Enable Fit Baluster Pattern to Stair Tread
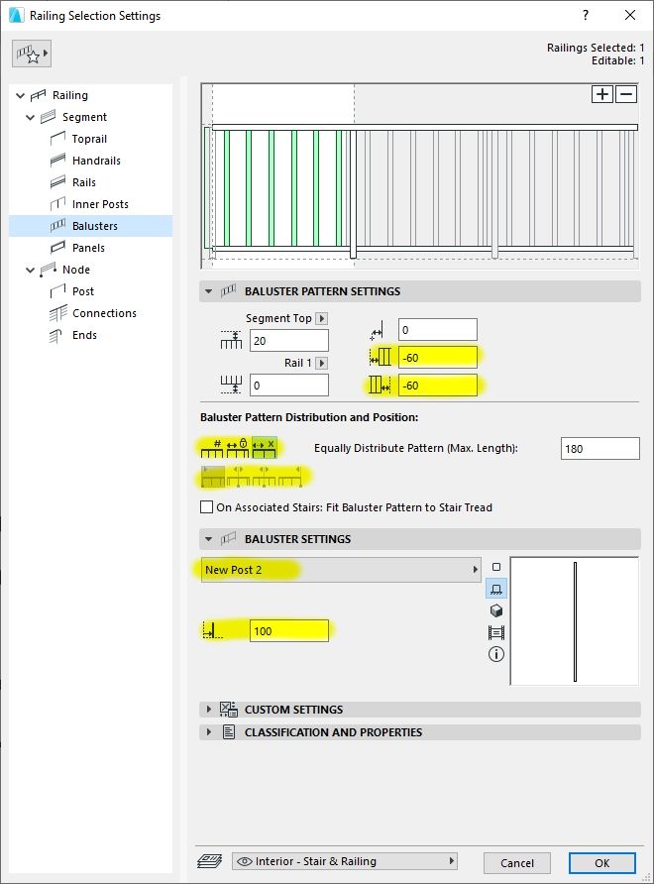The width and height of the screenshot is (654, 884). coord(206,506)
